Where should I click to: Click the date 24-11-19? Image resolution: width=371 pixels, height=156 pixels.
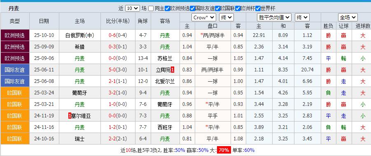coord(44,116)
